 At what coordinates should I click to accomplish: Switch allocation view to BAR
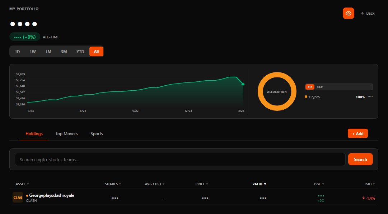click(x=320, y=87)
